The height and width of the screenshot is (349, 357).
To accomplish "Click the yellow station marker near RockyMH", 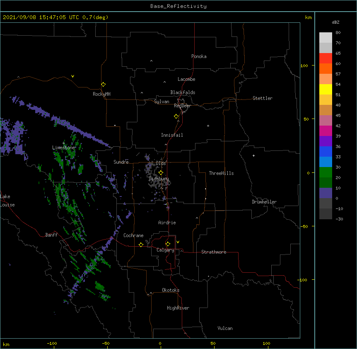I will 103,85.
